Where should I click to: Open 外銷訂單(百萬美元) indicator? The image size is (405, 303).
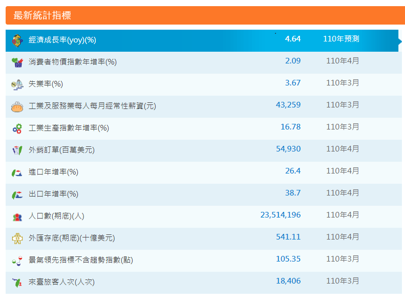(61, 150)
